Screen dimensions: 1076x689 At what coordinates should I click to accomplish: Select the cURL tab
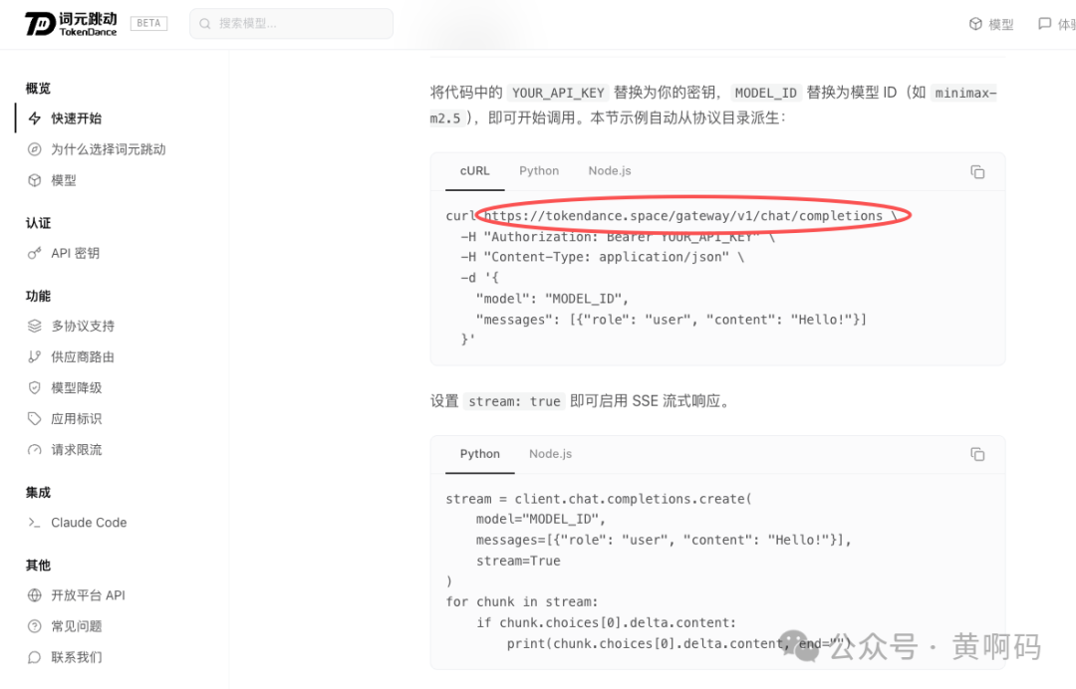click(x=475, y=171)
